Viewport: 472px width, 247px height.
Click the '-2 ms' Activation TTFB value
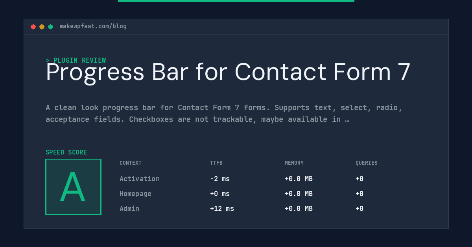(x=220, y=179)
